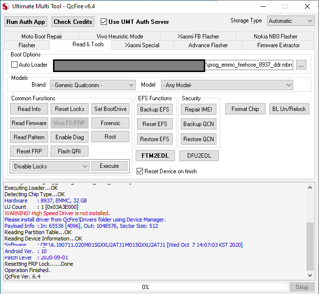
Task: Click the UMT app logo icon
Action: [x=5, y=6]
